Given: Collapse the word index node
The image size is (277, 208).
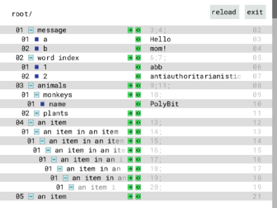Looking at the screenshot, I should coord(31,58).
